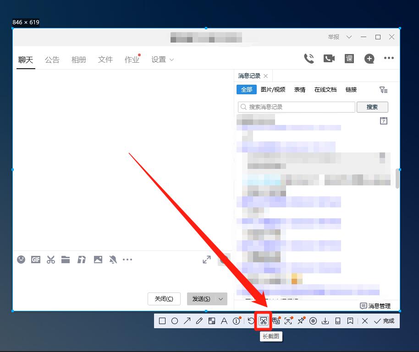The height and width of the screenshot is (352, 419).
Task: Select the mosaic blur tool
Action: (x=212, y=321)
